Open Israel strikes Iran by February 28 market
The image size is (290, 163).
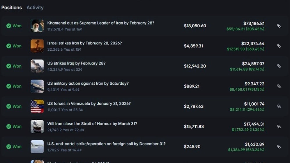point(84,43)
